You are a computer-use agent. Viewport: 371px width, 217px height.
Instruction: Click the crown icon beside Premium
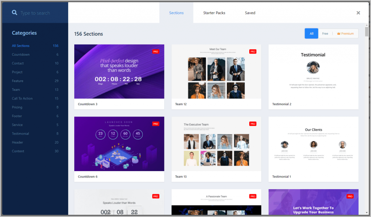click(x=339, y=34)
